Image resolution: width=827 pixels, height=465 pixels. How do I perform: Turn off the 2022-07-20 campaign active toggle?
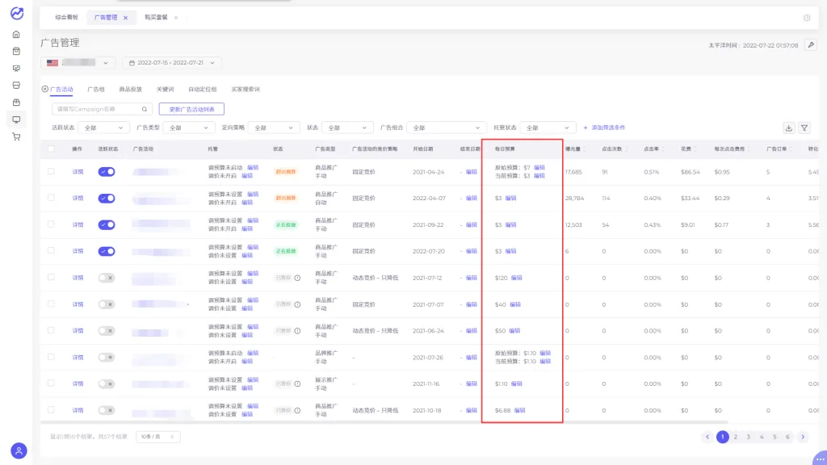107,251
